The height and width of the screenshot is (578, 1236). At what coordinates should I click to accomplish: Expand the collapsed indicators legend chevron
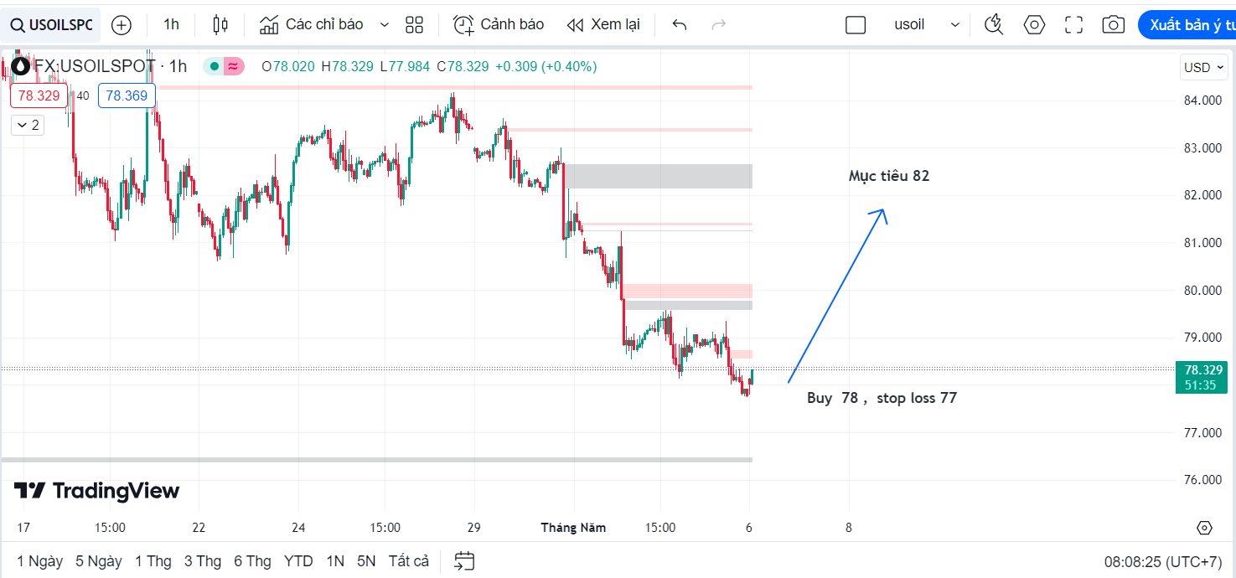click(28, 126)
